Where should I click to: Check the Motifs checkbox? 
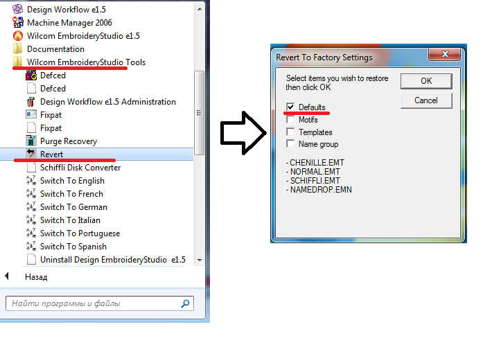click(x=290, y=119)
